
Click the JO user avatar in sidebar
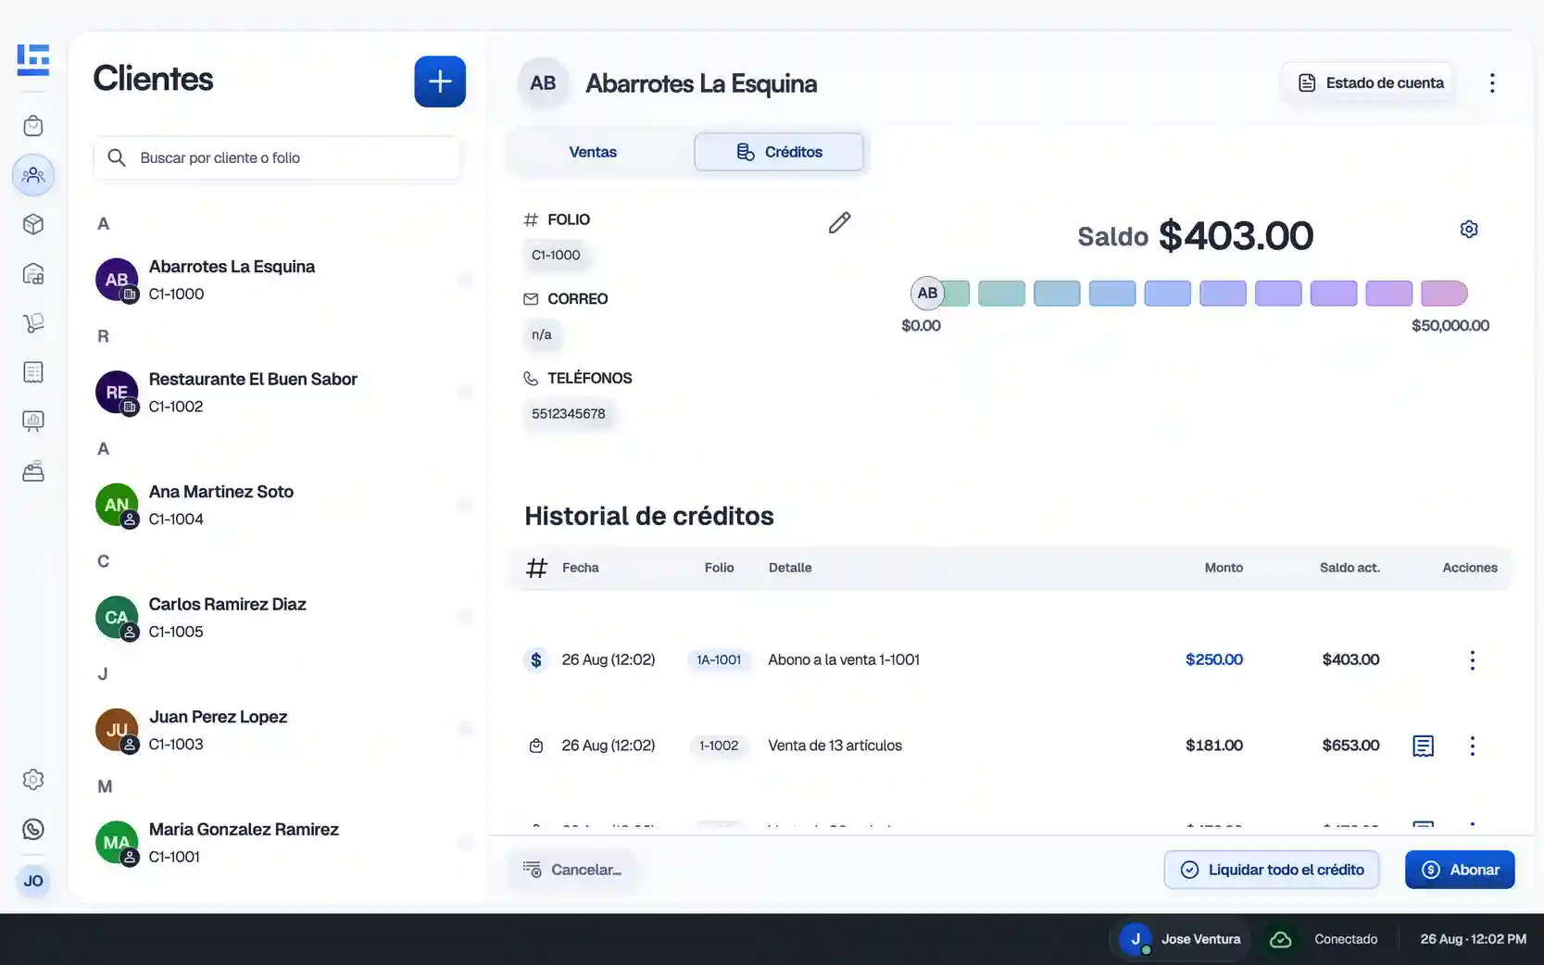click(x=33, y=881)
